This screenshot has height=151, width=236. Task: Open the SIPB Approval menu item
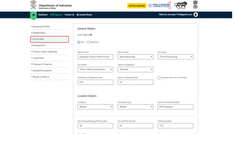click(56, 15)
